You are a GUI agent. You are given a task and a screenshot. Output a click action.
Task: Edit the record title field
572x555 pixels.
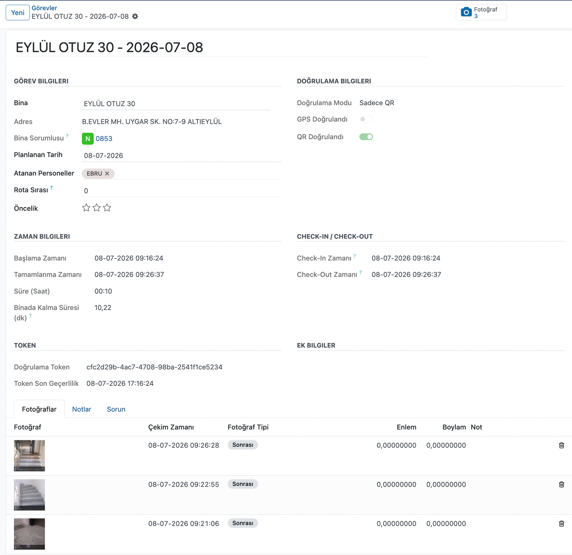(220, 47)
